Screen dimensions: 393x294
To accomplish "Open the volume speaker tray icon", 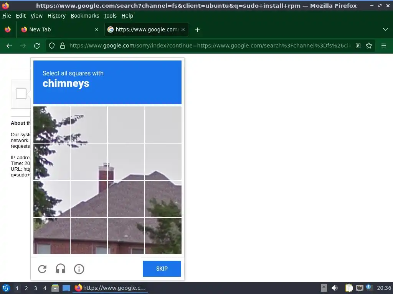I will [335, 288].
